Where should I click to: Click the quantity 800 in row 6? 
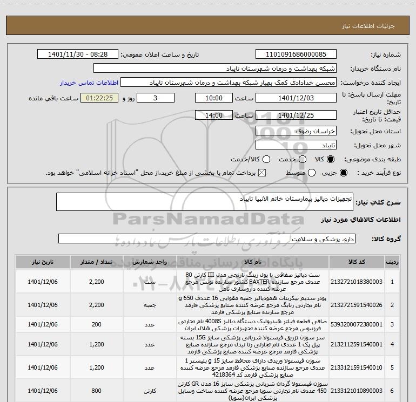pos(97,391)
